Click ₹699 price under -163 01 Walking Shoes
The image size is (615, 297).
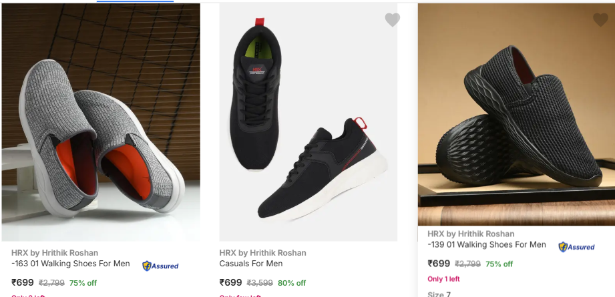click(x=23, y=282)
